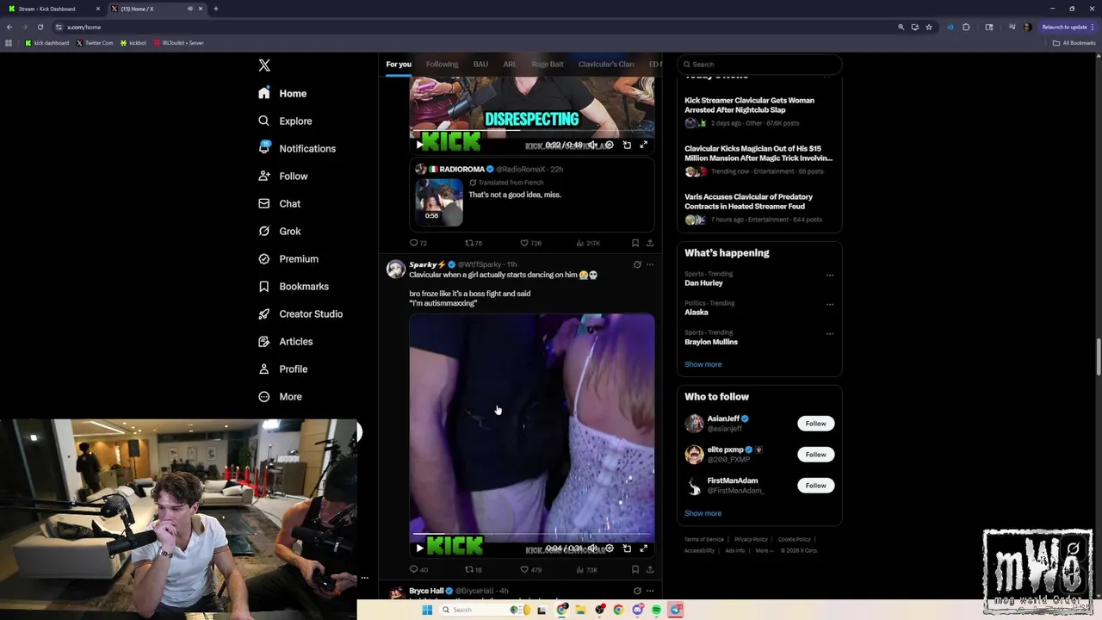The width and height of the screenshot is (1102, 620).
Task: Follow elite pxmp
Action: coord(815,455)
